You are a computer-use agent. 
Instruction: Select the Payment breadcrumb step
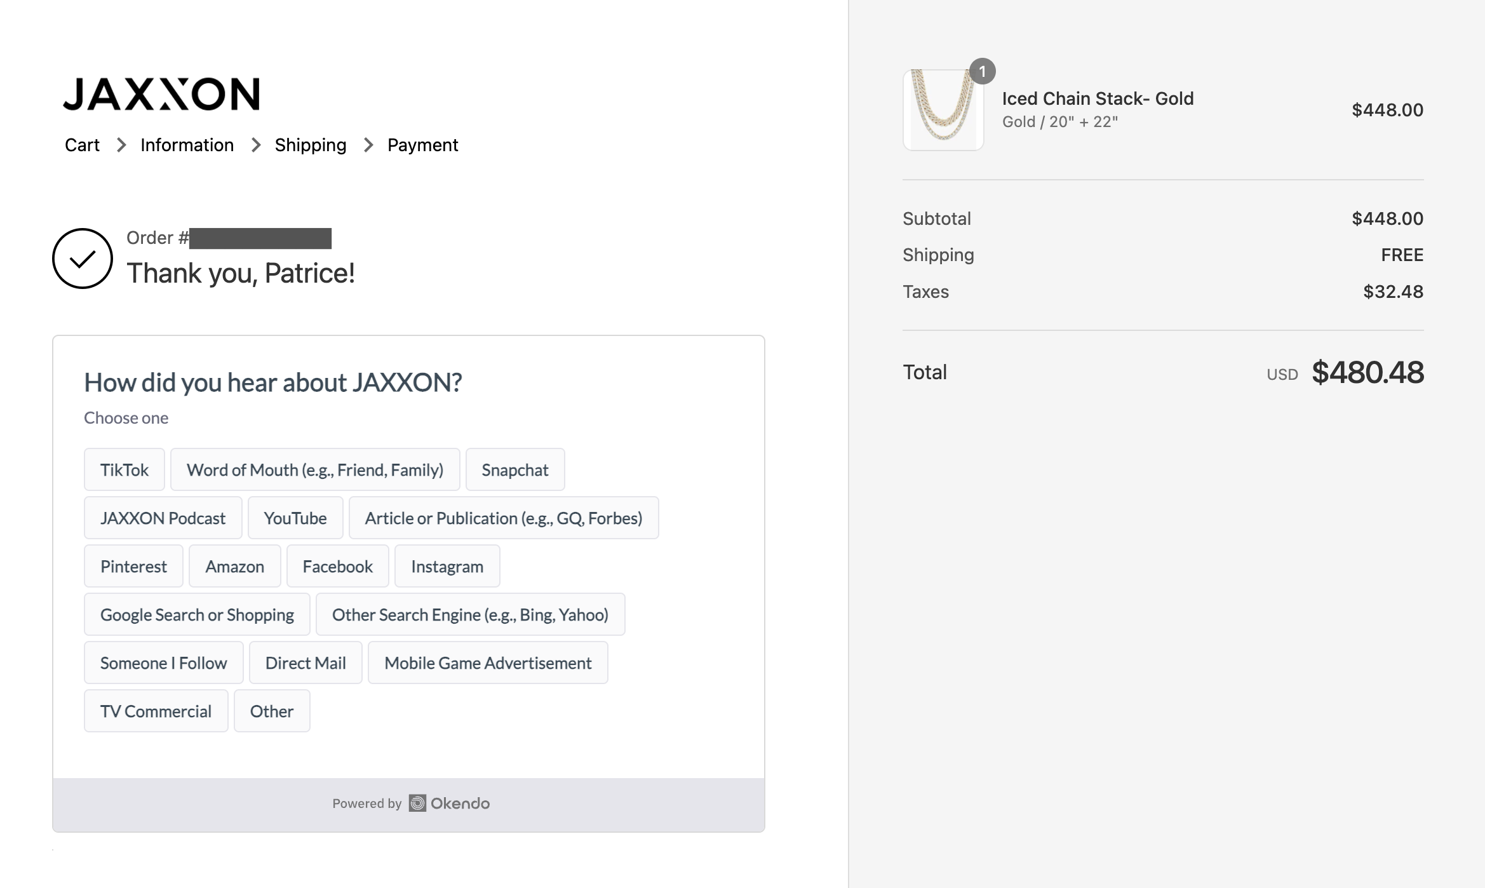(x=422, y=145)
